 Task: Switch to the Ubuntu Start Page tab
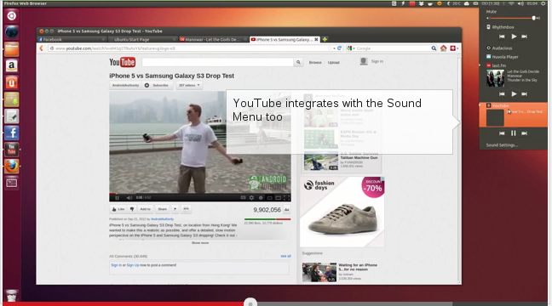[x=142, y=39]
